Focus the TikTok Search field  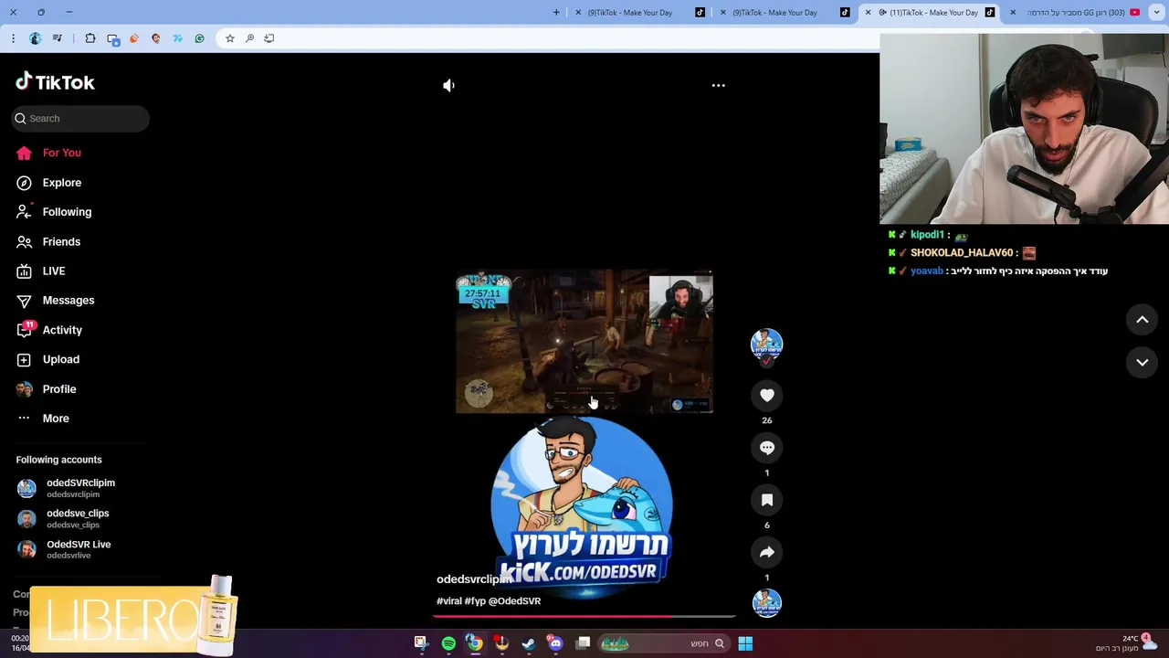click(x=80, y=118)
